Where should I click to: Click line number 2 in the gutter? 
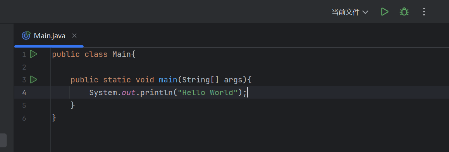coord(24,67)
